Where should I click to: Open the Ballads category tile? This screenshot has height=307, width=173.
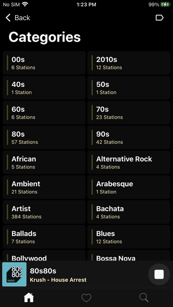tap(44, 237)
